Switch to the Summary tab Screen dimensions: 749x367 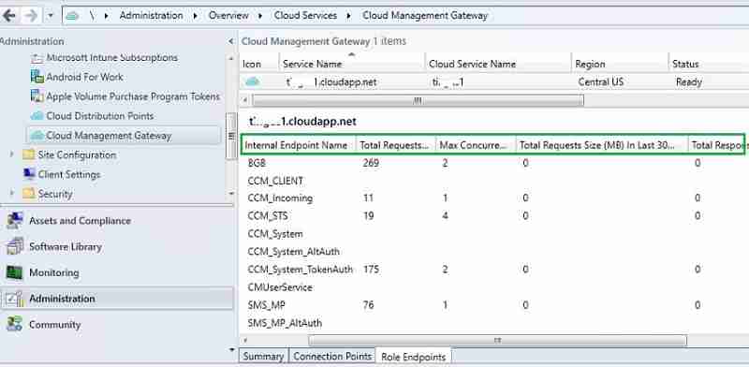263,357
